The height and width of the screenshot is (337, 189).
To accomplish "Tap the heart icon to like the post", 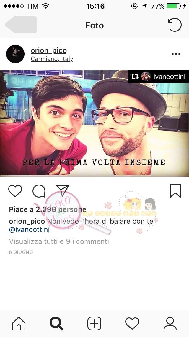I will [15, 191].
